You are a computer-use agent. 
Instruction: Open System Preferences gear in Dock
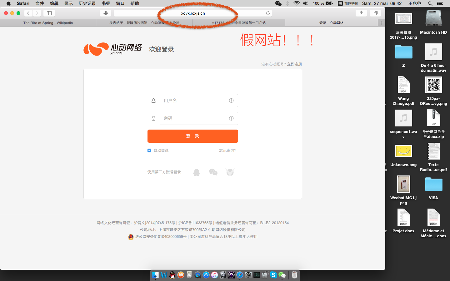pos(248,275)
